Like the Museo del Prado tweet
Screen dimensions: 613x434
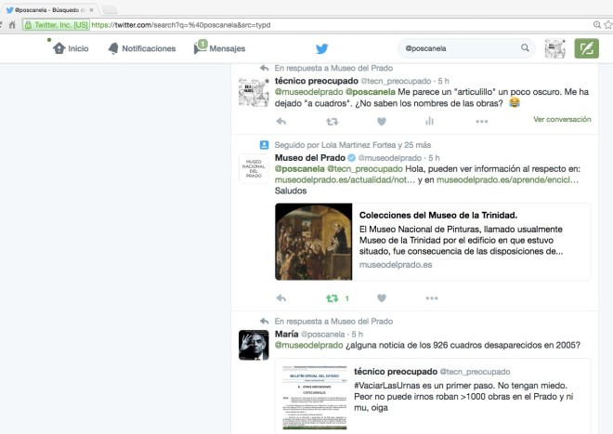point(381,298)
